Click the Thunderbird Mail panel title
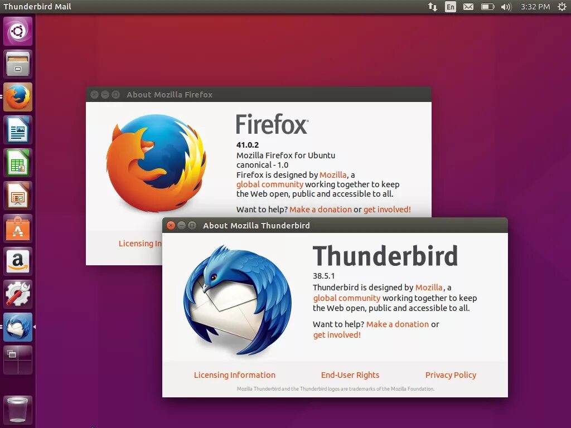This screenshot has height=428, width=571. pos(37,7)
